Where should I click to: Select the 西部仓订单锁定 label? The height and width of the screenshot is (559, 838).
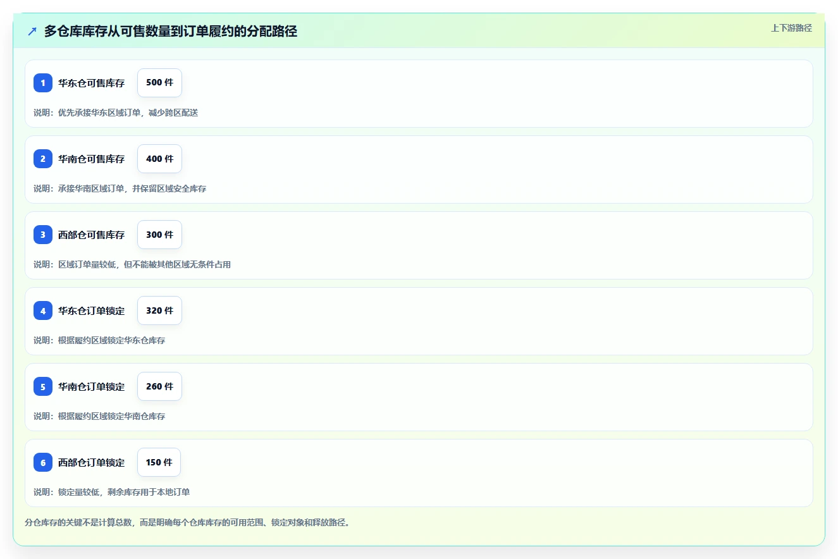[x=92, y=462]
